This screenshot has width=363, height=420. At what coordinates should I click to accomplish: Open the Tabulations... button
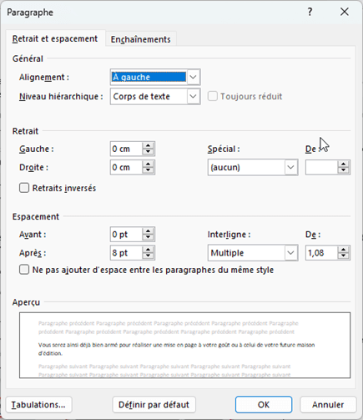click(x=38, y=405)
